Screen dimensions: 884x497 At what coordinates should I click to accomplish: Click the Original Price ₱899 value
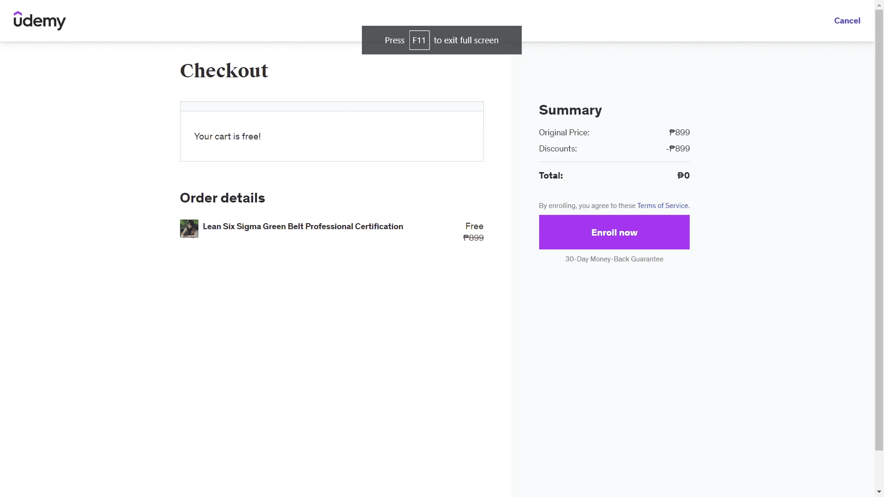coord(679,133)
